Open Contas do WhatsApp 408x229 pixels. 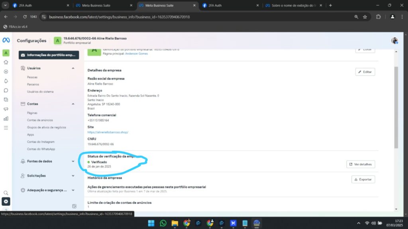(x=41, y=149)
